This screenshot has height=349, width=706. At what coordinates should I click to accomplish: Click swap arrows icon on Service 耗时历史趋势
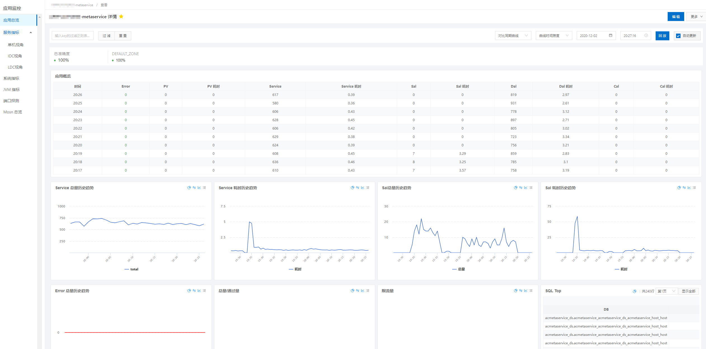(358, 188)
